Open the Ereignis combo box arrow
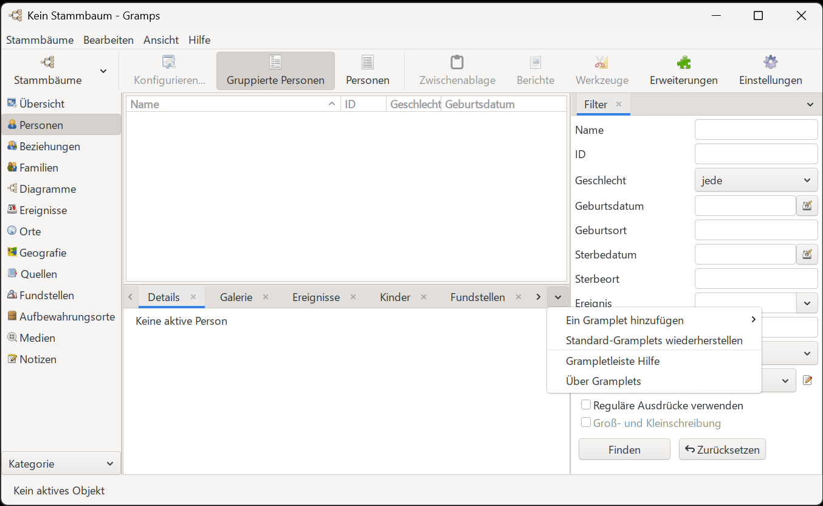 coord(807,303)
